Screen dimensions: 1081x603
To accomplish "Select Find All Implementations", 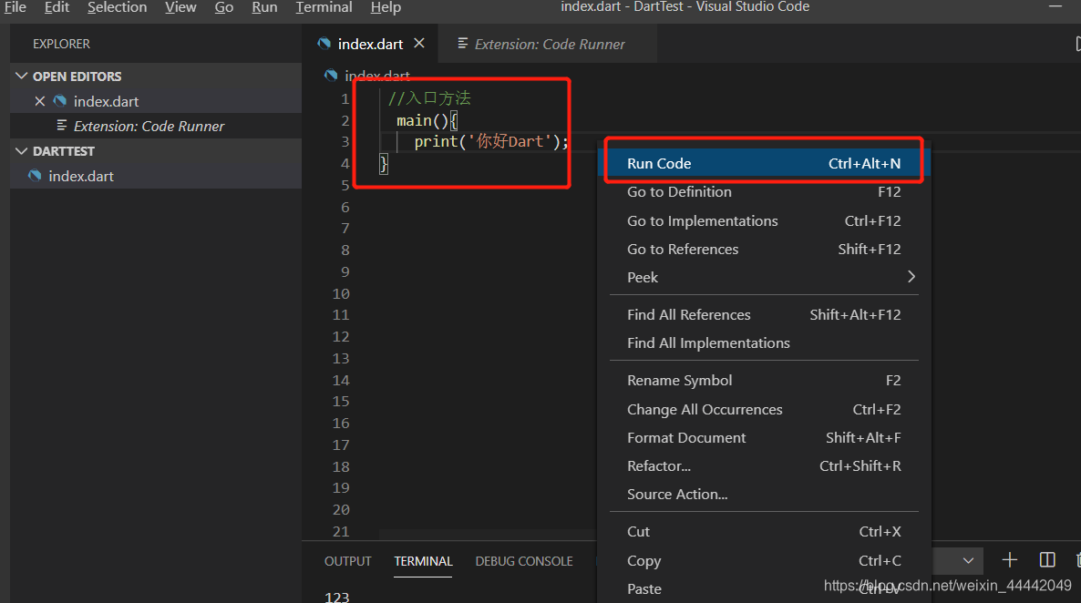I will [x=764, y=342].
